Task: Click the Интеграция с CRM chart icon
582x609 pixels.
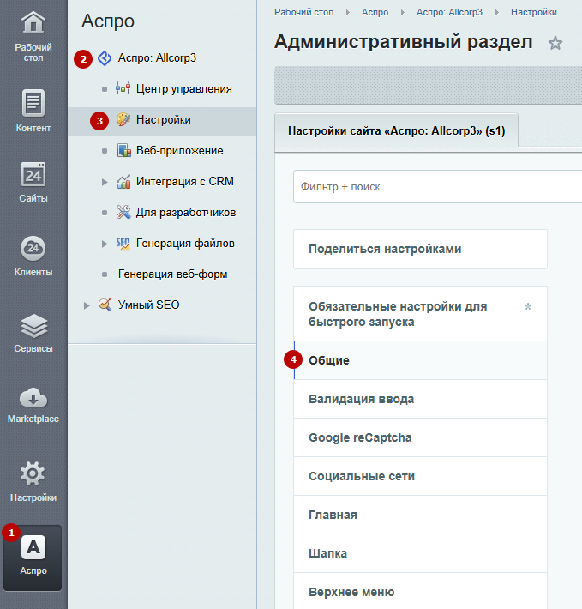Action: point(123,181)
